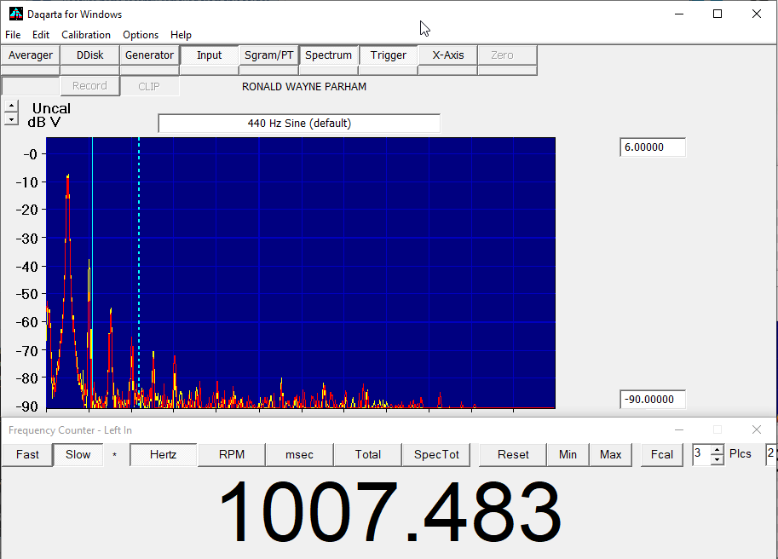Click the Fcal button
778x559 pixels.
coord(662,454)
